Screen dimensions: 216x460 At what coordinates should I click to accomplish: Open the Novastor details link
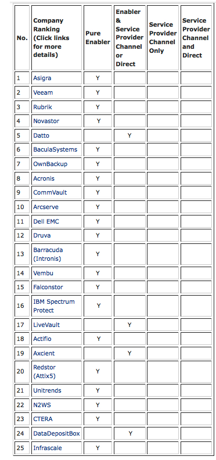[46, 121]
